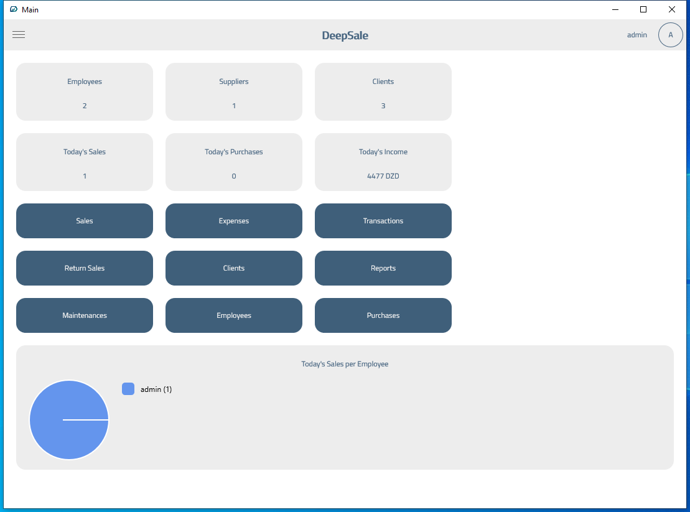Click the blue pie chart
The image size is (690, 512).
pos(69,420)
